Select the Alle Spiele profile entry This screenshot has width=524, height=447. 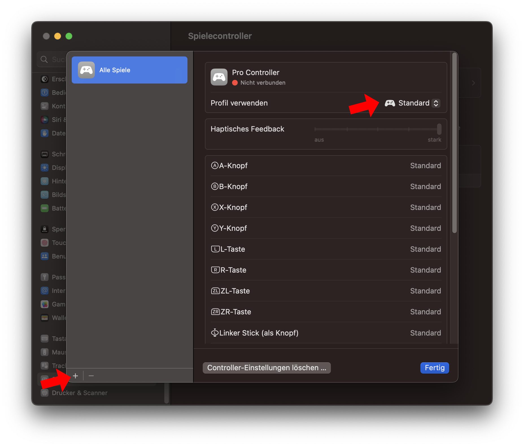(x=129, y=70)
